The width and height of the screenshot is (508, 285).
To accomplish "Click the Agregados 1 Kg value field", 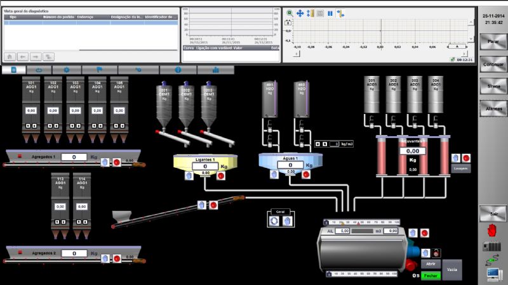I will [74, 156].
